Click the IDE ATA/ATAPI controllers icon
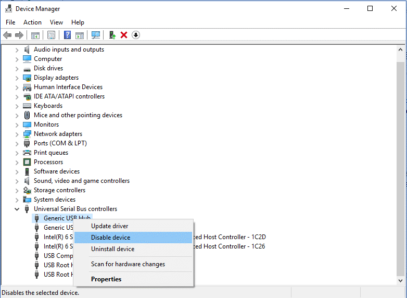The width and height of the screenshot is (407, 298). tap(27, 97)
